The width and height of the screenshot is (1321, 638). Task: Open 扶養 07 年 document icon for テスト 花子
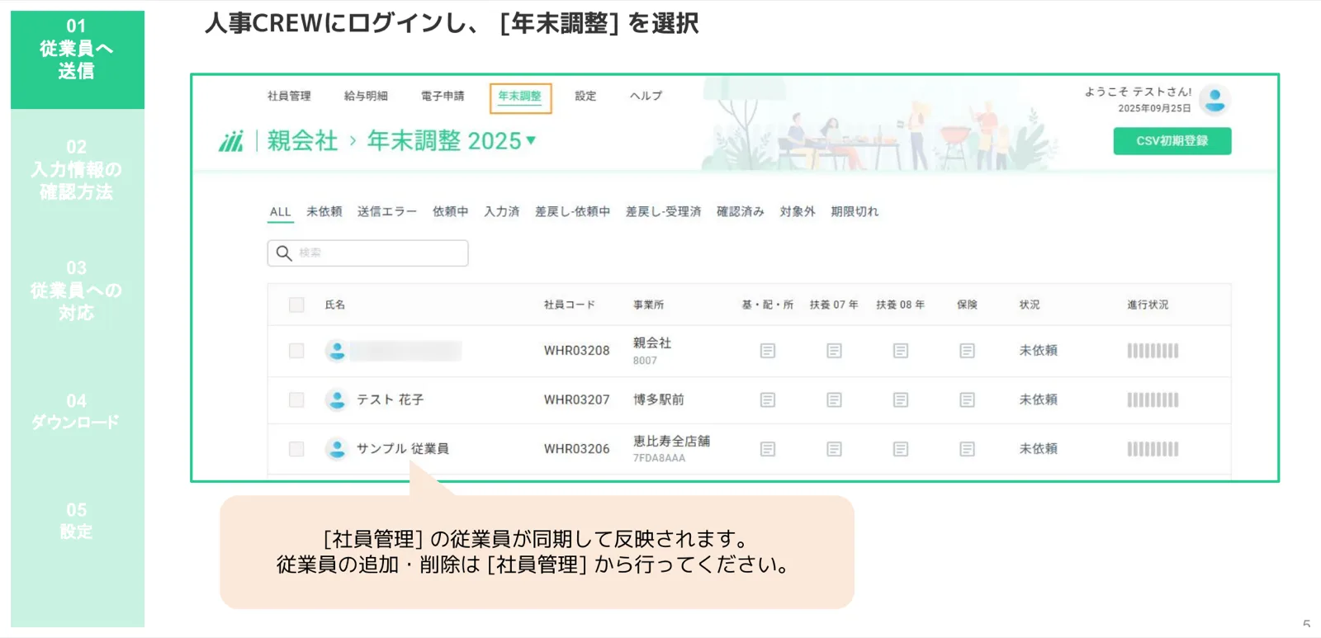tap(834, 399)
